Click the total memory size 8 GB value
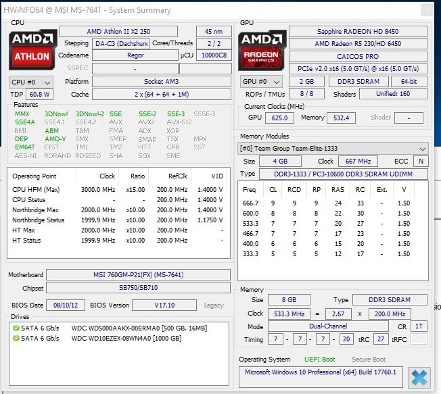The height and width of the screenshot is (394, 441). pos(289,300)
